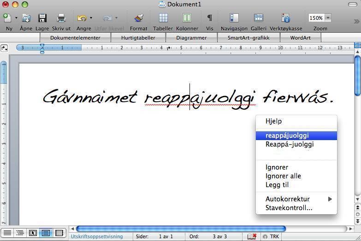The width and height of the screenshot is (361, 241).
Task: Click the indent marker on the ruler
Action: [x=42, y=48]
